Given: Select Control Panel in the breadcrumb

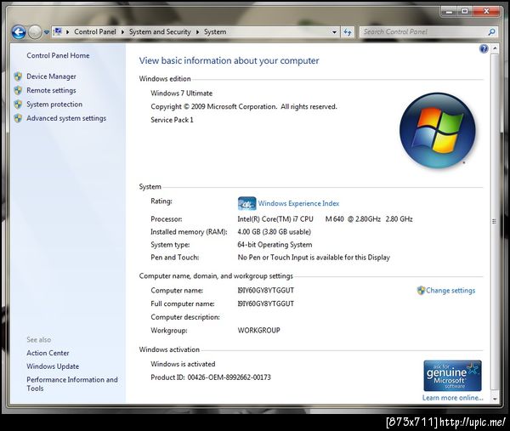Looking at the screenshot, I should (x=95, y=31).
